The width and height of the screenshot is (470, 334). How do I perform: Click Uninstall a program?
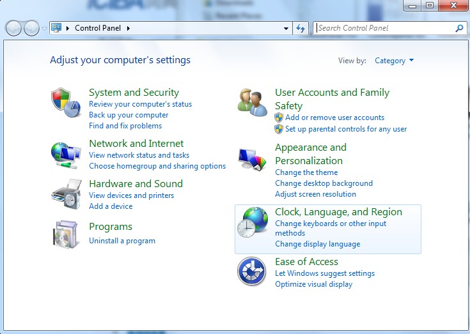point(122,241)
